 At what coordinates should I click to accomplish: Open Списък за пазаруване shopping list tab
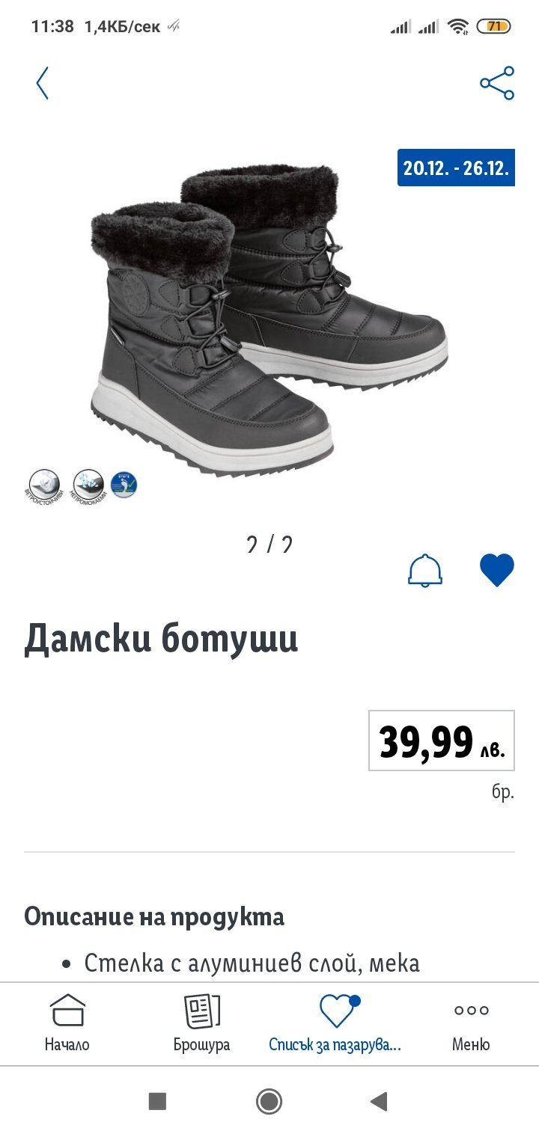[x=335, y=1023]
